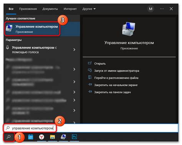Switch to the Приложения tab
This screenshot has height=145, width=182.
click(x=28, y=9)
